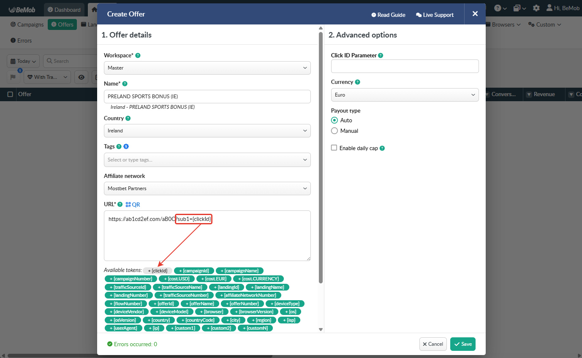Open settings gear icon in top bar
The height and width of the screenshot is (358, 582).
(x=536, y=8)
